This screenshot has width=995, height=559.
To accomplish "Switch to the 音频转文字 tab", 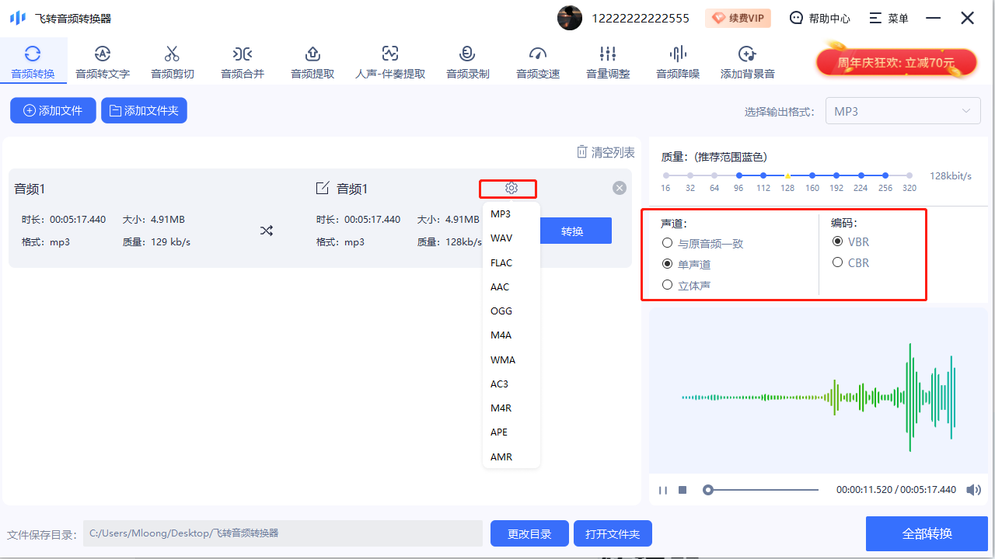I will [x=102, y=61].
